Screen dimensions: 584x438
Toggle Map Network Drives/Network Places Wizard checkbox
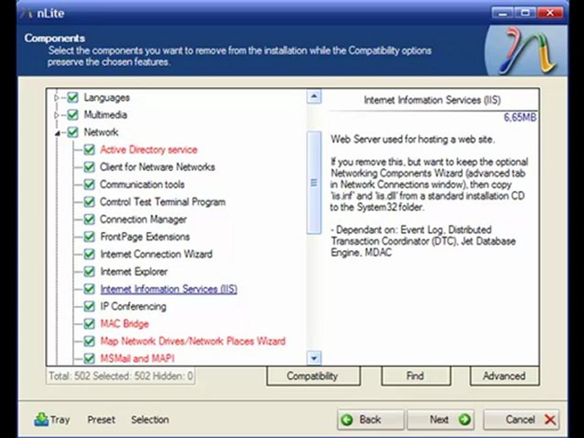pos(89,341)
